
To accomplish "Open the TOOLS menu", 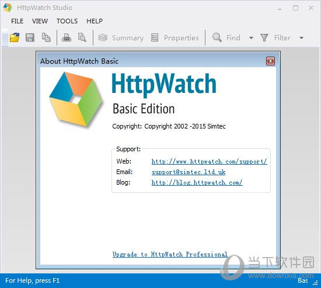I will tap(67, 21).
